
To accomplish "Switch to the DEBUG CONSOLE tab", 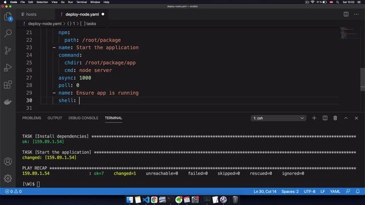I will 83,118.
